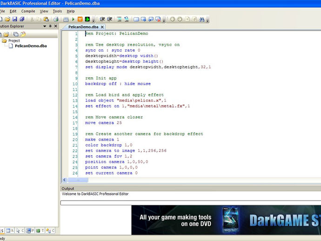Click the navigate back circular arrow icon

pyautogui.click(x=173, y=19)
